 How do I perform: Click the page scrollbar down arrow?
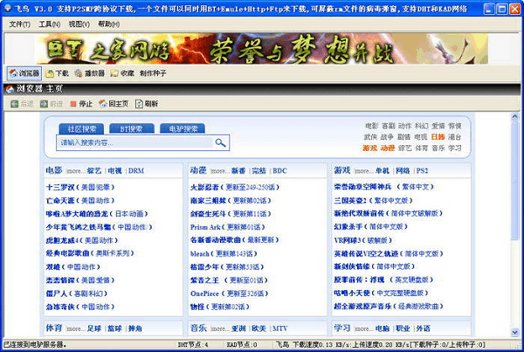tap(514, 332)
